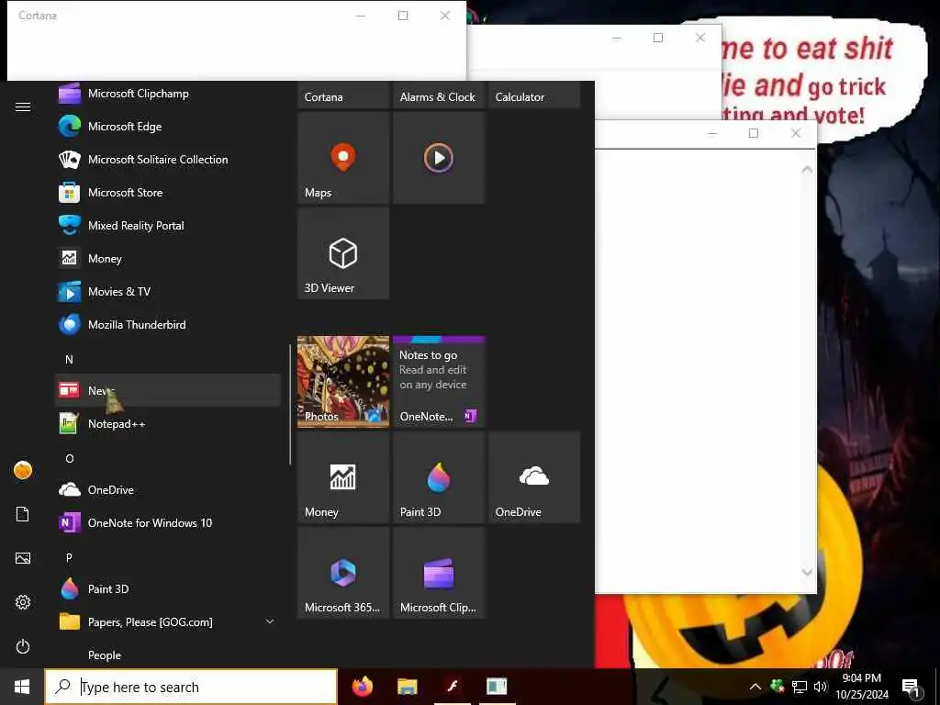The image size is (940, 705).
Task: Open the OneNote Notes to go tile
Action: 439,382
